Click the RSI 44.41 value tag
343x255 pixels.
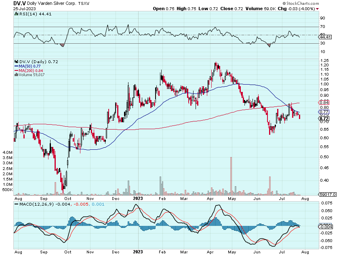click(x=325, y=37)
